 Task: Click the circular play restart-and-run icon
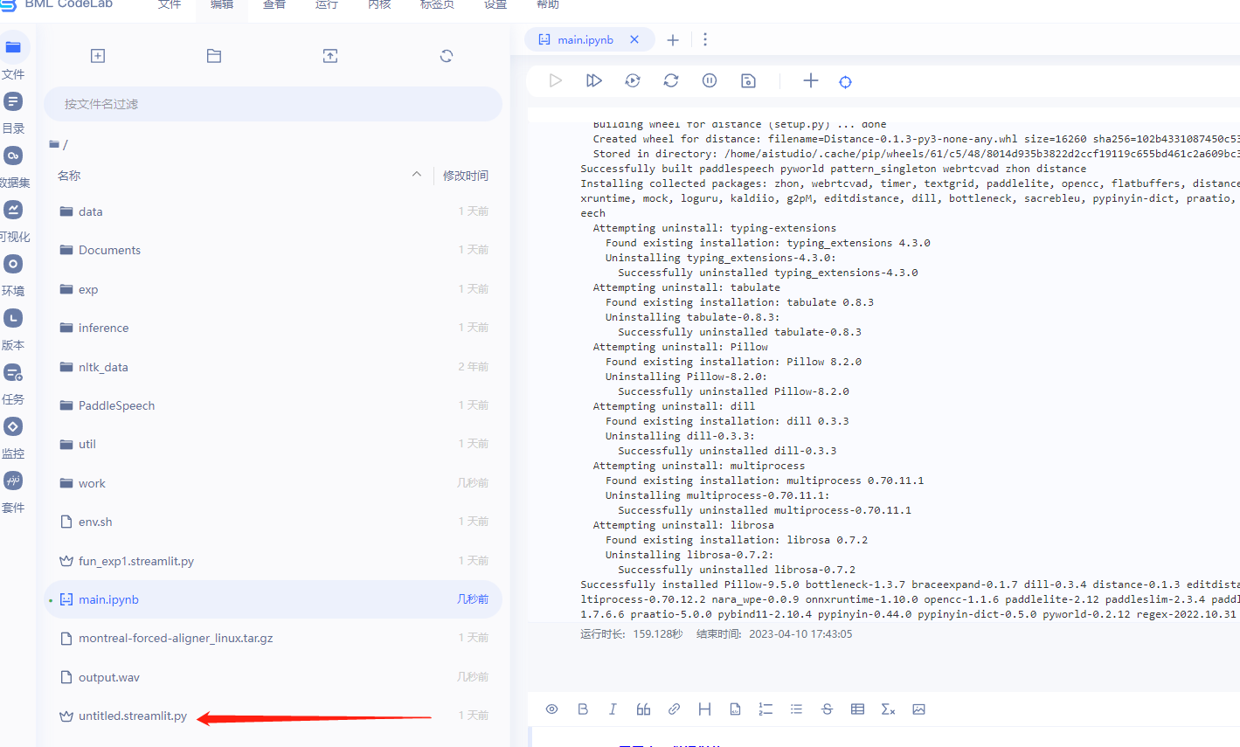pos(633,80)
